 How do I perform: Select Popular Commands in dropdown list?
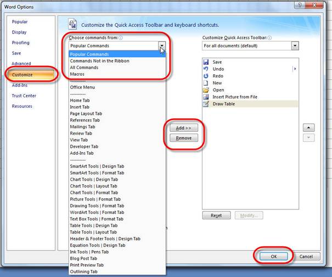[x=117, y=54]
